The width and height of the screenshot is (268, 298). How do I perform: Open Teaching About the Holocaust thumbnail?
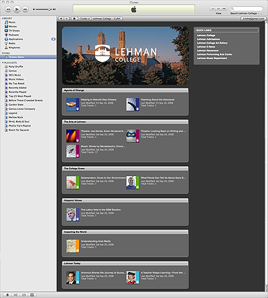click(133, 104)
